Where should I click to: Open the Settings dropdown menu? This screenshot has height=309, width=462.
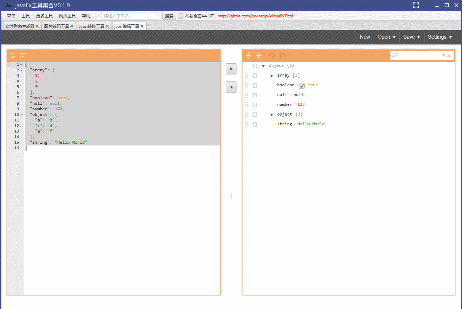[x=440, y=37]
